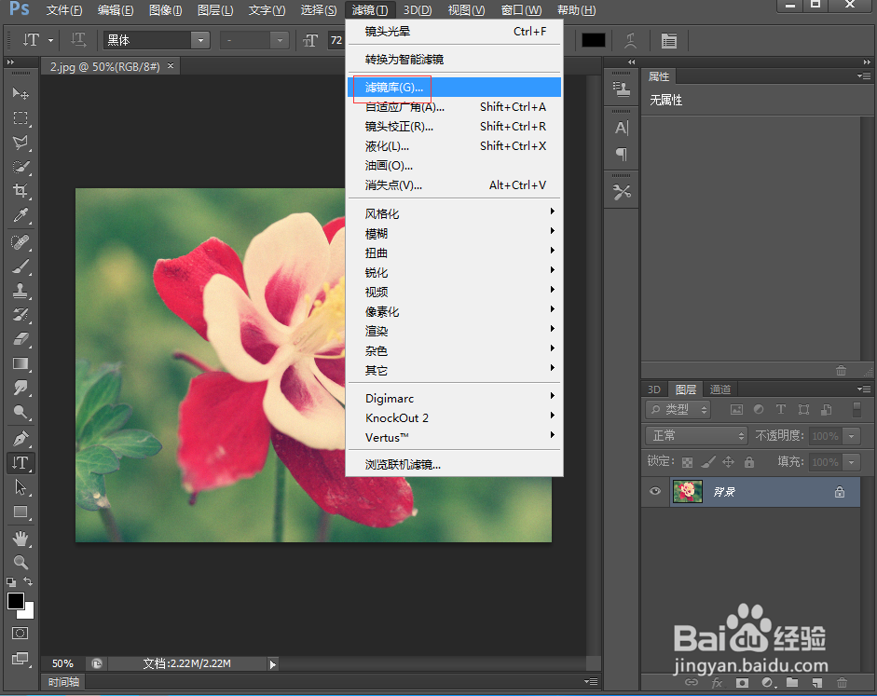The image size is (877, 696).
Task: Expand the 风格化 filter submenu
Action: (454, 213)
